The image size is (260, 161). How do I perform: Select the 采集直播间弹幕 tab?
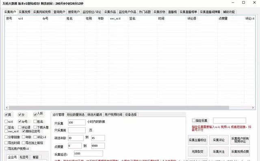coord(210,12)
